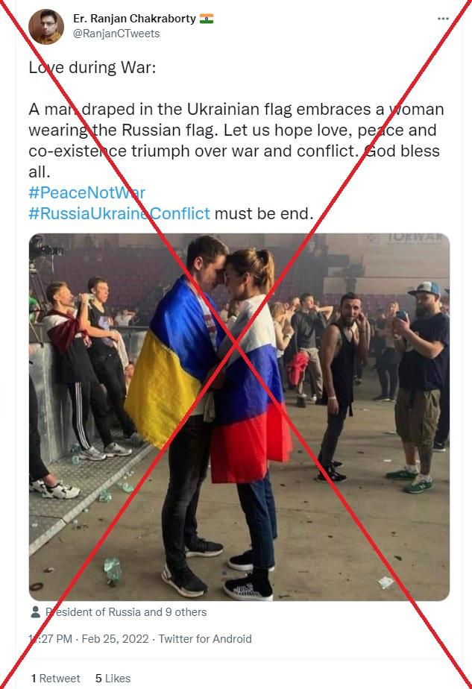The width and height of the screenshot is (472, 689).
Task: Click the 'Love during War:' text line
Action: click(92, 68)
